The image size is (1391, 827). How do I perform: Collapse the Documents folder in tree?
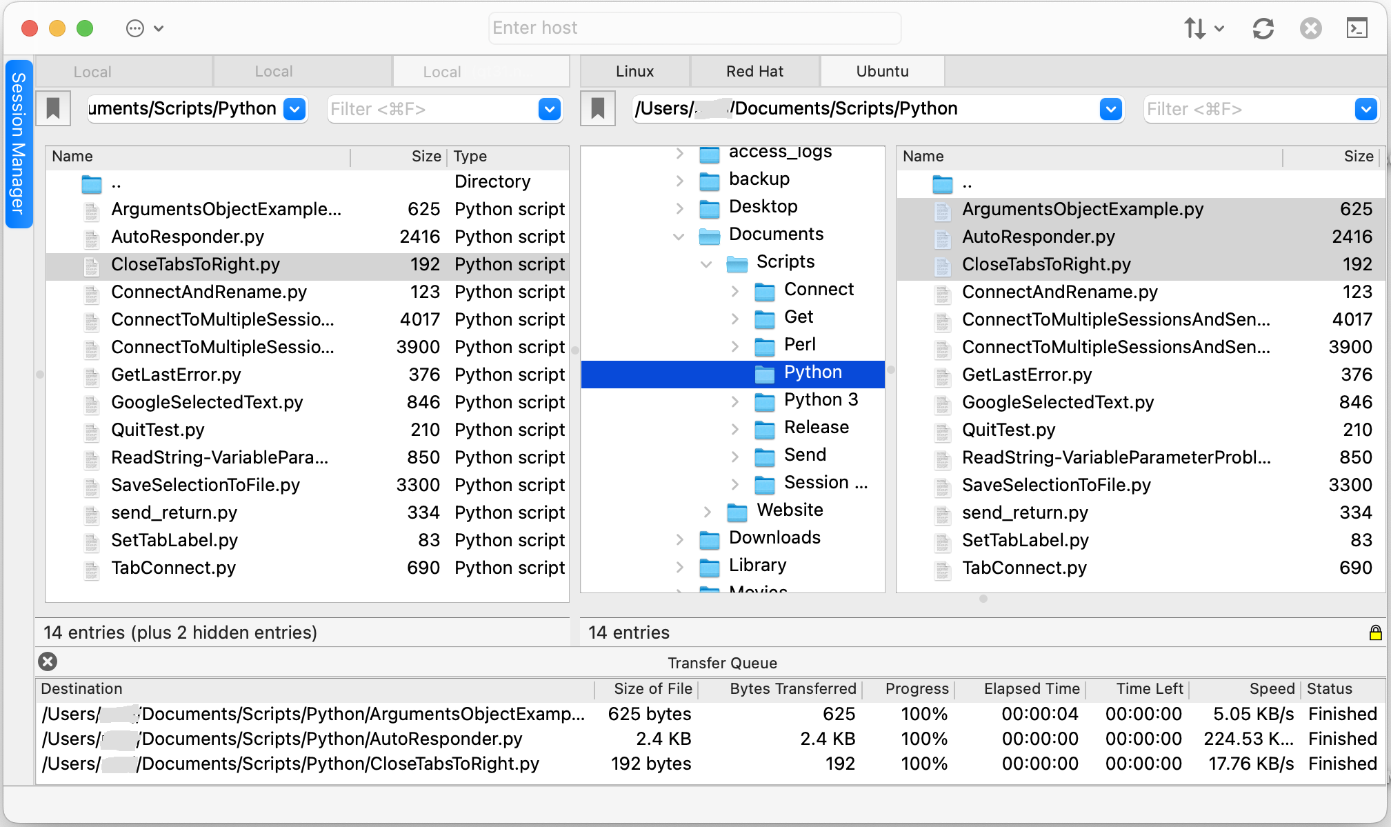(679, 236)
